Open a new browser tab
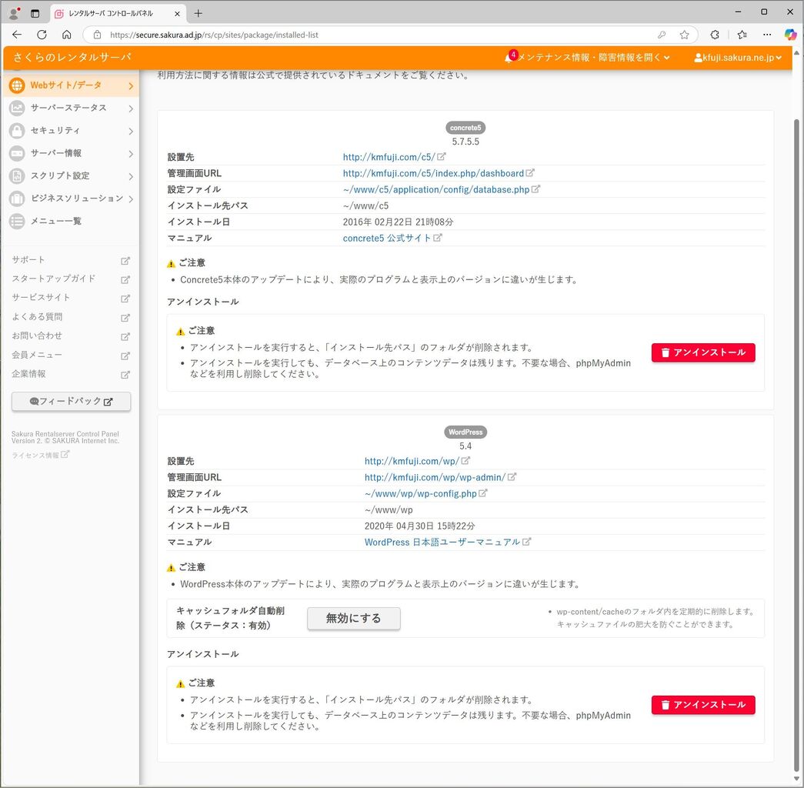 198,13
